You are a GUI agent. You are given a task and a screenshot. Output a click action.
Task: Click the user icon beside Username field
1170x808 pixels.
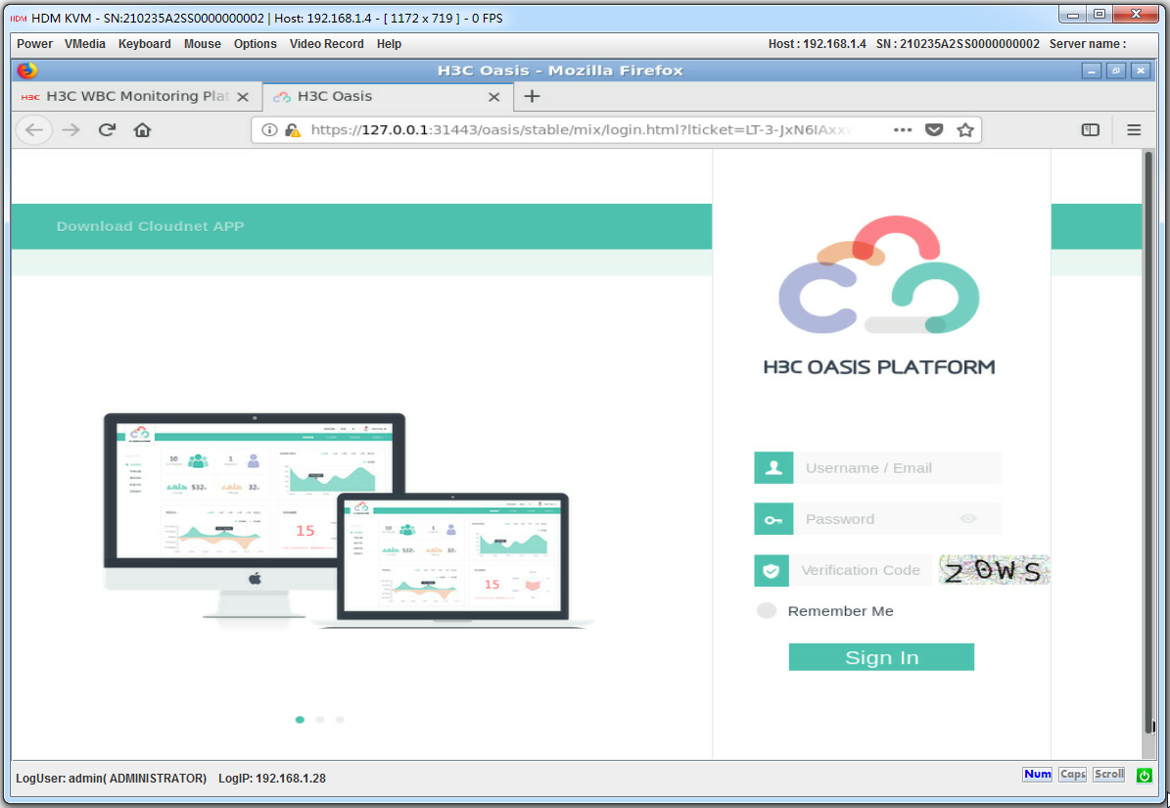[773, 468]
